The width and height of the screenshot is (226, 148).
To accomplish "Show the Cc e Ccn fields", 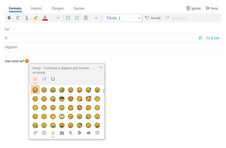I will [x=213, y=38].
